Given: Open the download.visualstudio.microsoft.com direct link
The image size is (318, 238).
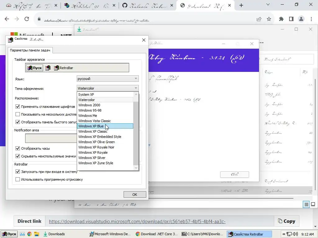Looking at the screenshot, I should [137, 221].
